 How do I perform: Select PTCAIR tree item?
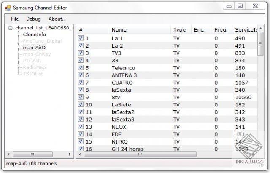click(x=32, y=61)
